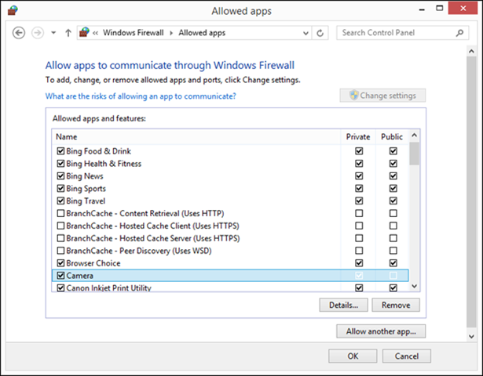Click the Public column header
The width and height of the screenshot is (483, 376).
(x=392, y=137)
